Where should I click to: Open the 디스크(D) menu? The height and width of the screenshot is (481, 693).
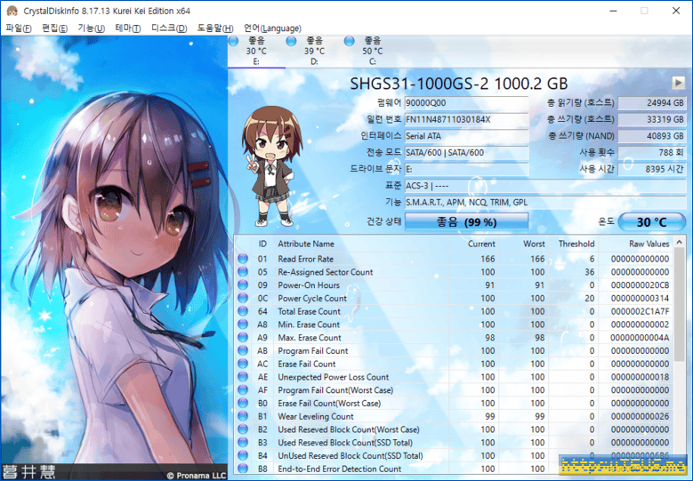pyautogui.click(x=169, y=28)
